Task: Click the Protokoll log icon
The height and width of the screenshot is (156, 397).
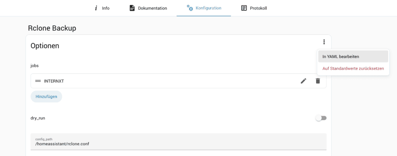Action: click(244, 8)
